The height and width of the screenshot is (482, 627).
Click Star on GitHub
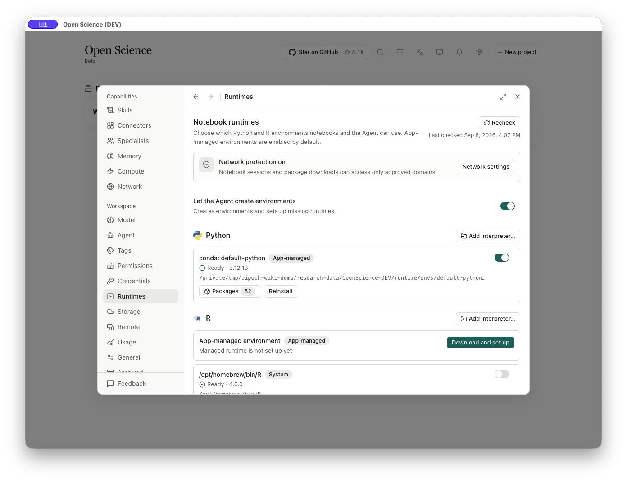coord(313,52)
